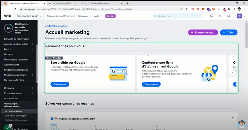Select Services de réservation in sidebar
Screen dimensions: 248x130
pyautogui.click(x=17, y=39)
